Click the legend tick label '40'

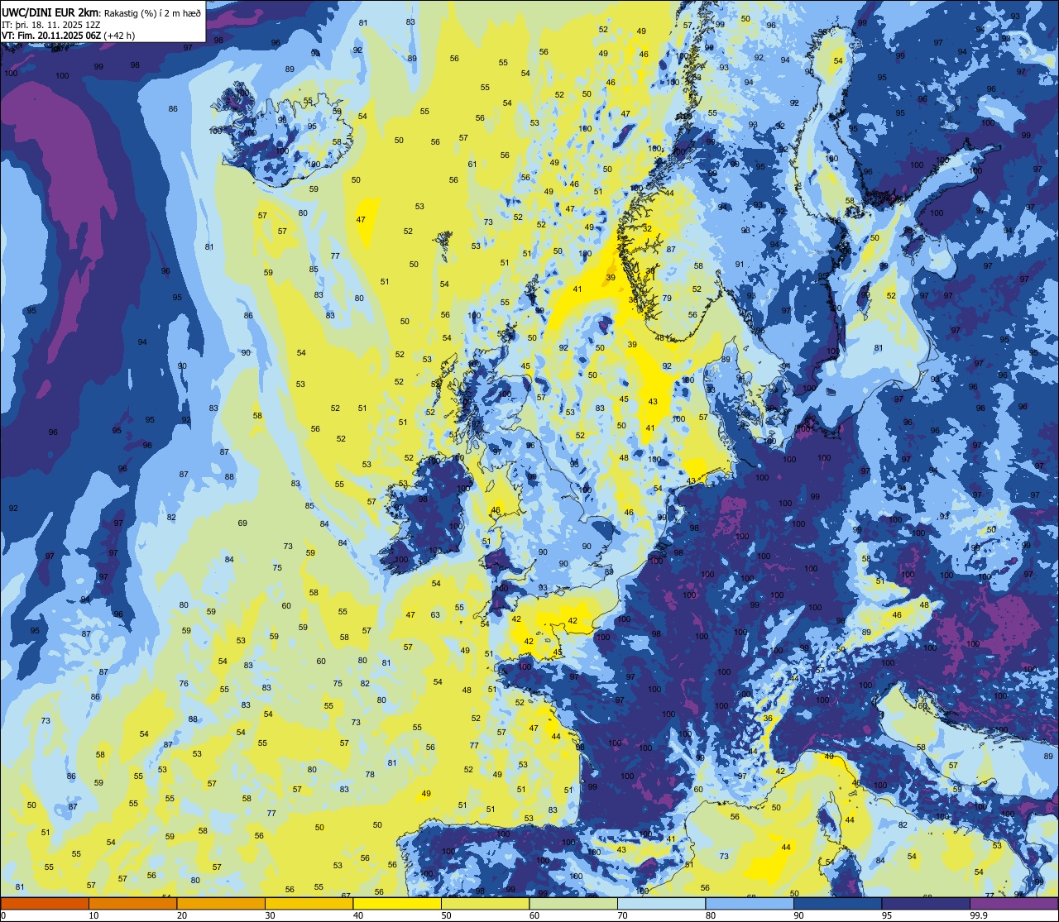[x=358, y=915]
